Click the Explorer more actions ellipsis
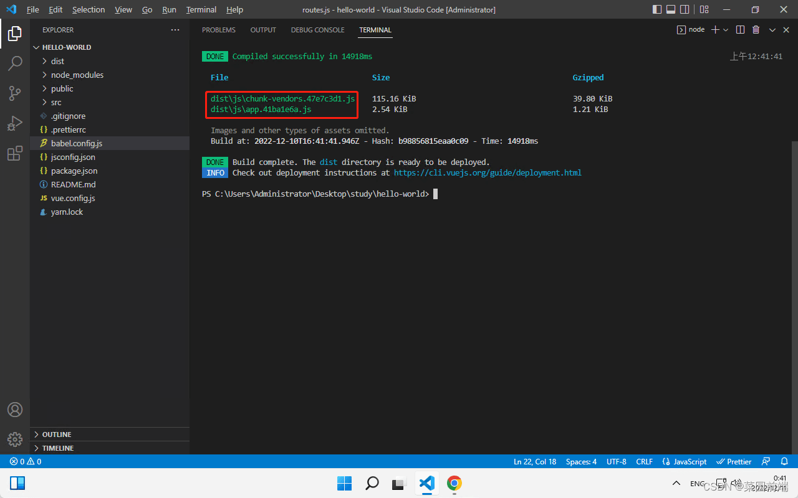The height and width of the screenshot is (498, 798). pyautogui.click(x=175, y=30)
